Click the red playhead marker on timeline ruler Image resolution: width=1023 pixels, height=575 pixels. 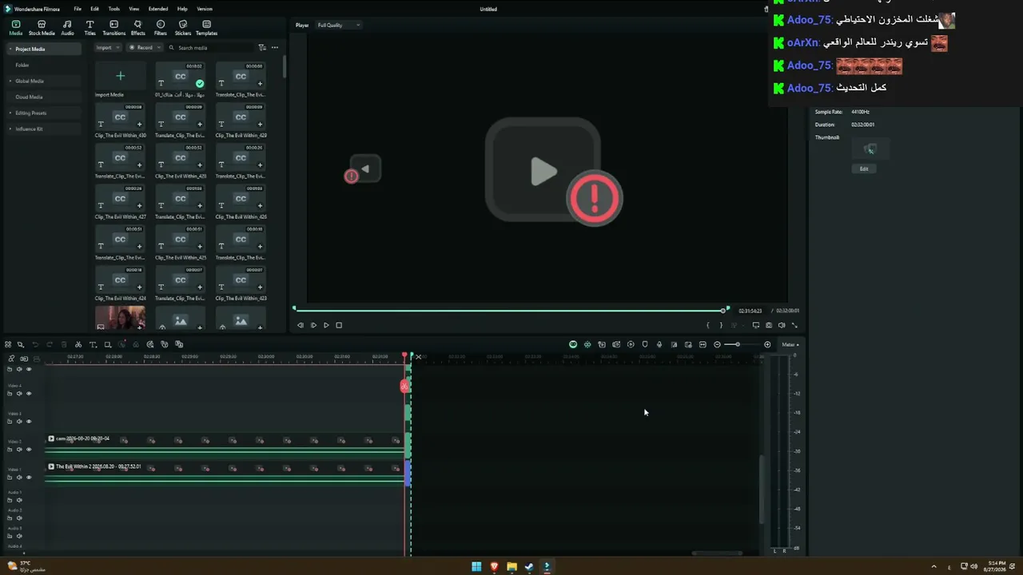click(x=405, y=355)
